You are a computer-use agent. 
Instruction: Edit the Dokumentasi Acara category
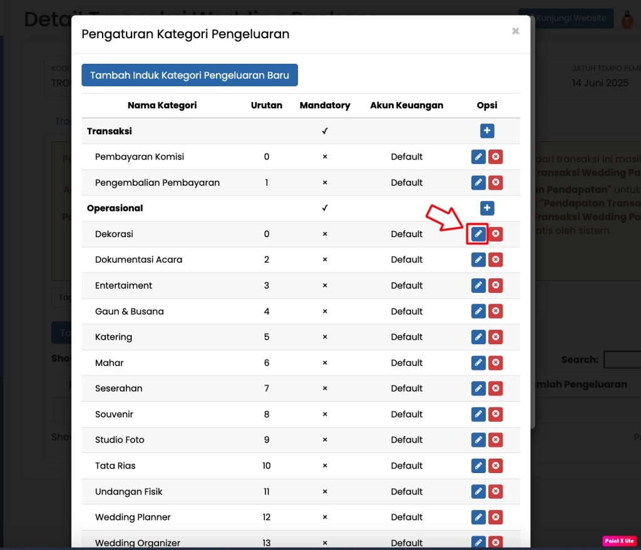pyautogui.click(x=478, y=260)
